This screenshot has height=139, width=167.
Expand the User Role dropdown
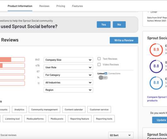[68, 67]
